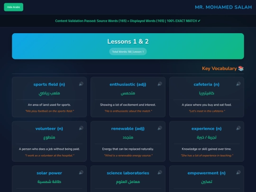Click Arabic translation متجدد
Screen dimensions: 256x192
(128, 137)
